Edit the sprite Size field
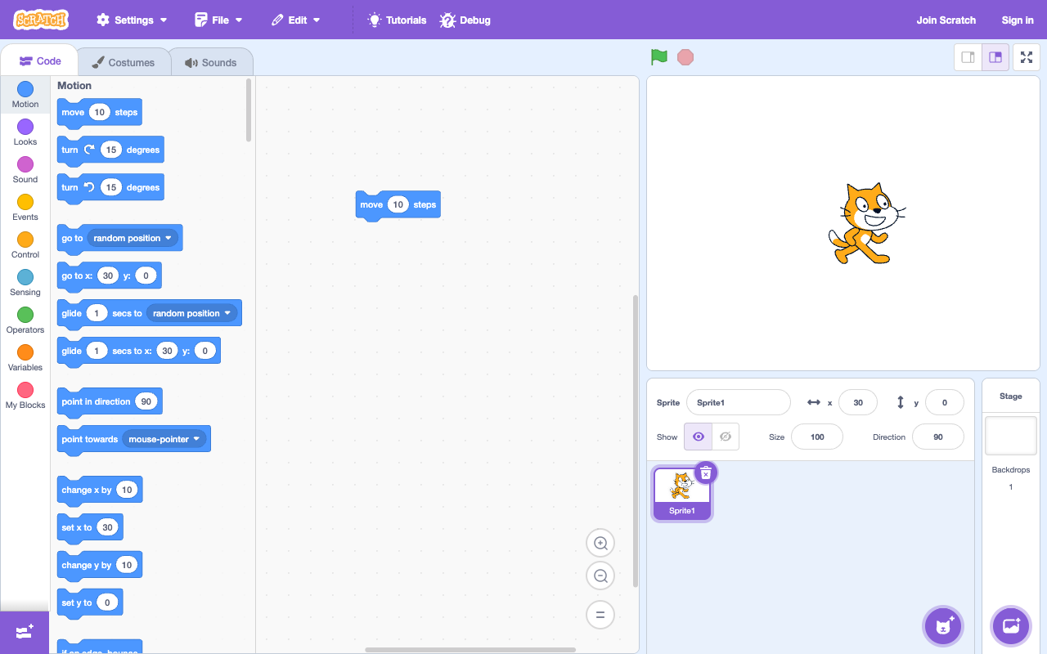The image size is (1047, 654). (x=817, y=437)
